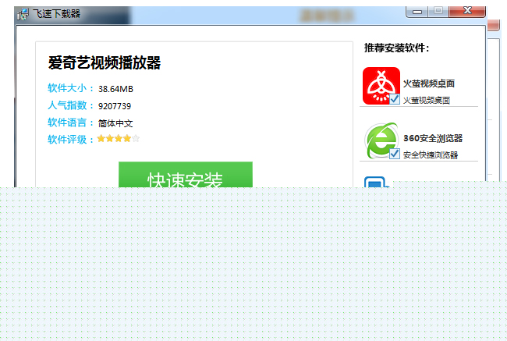Click the 安全快捷浏览器 description text
Viewport: 507px width, 341px height.
[x=431, y=155]
